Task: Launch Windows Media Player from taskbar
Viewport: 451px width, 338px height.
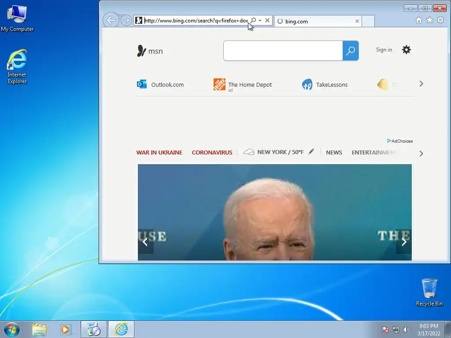Action: pyautogui.click(x=65, y=329)
